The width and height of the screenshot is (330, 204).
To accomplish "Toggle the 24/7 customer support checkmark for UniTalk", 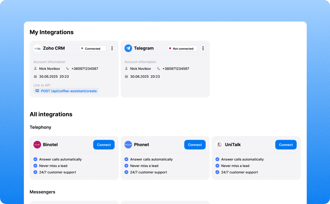I will pos(217,172).
